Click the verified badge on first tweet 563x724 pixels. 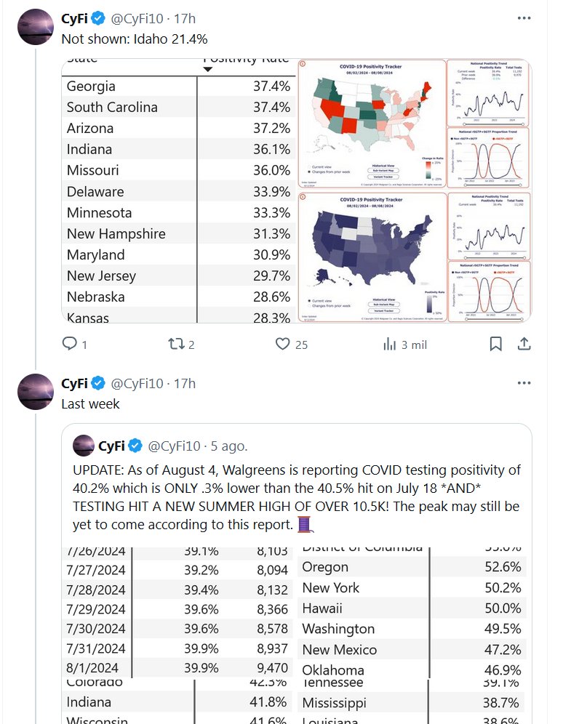97,18
